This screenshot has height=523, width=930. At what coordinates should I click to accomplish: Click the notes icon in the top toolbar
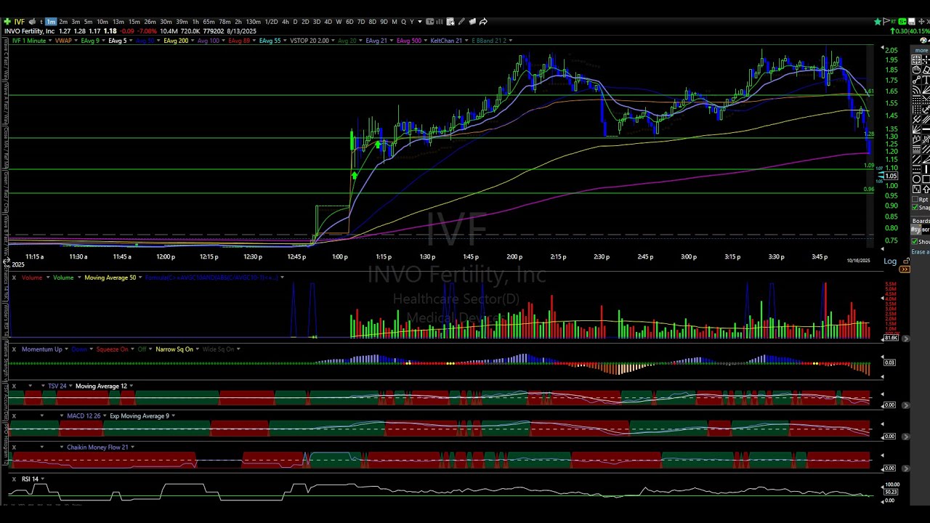472,22
